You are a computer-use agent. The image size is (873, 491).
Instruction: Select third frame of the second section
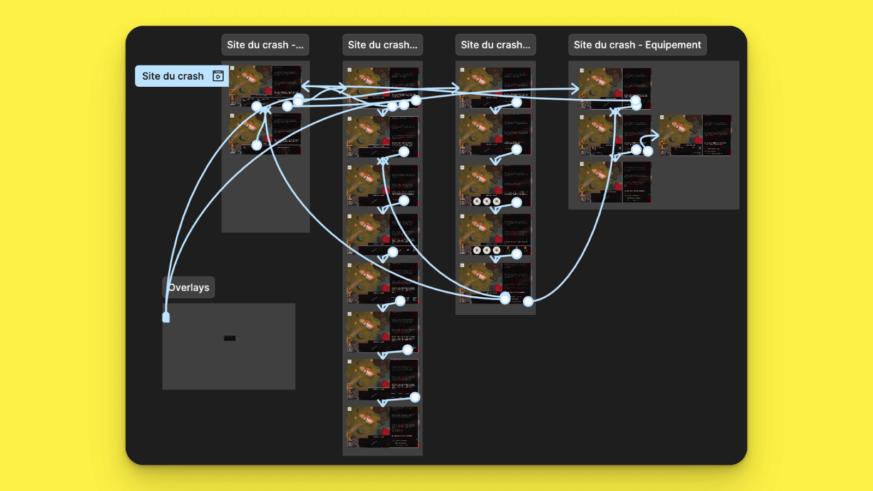pos(382,185)
